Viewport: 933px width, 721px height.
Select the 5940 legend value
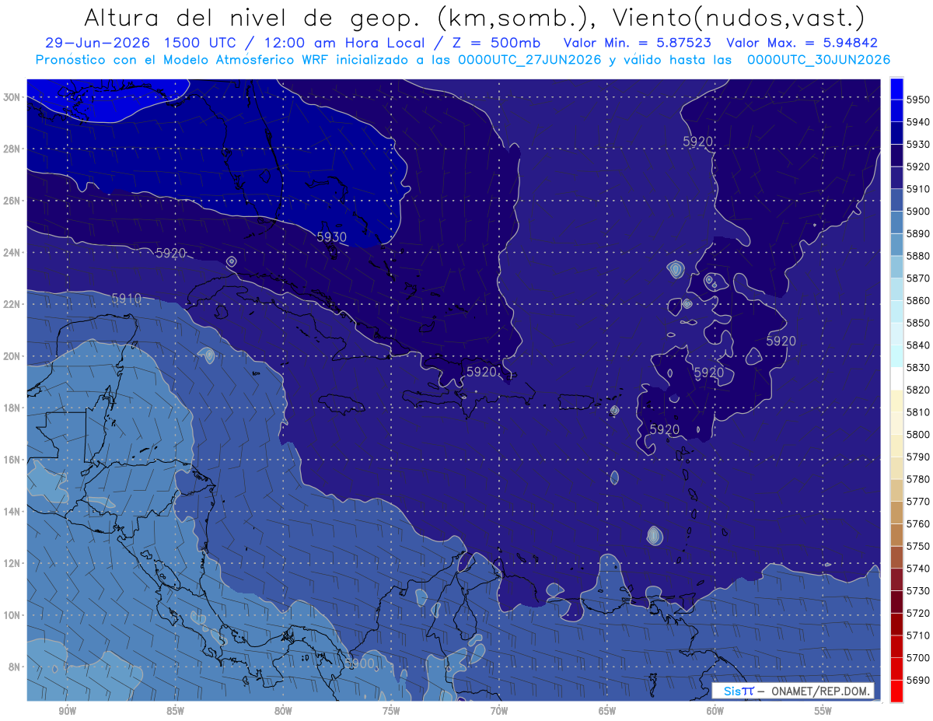(x=918, y=122)
